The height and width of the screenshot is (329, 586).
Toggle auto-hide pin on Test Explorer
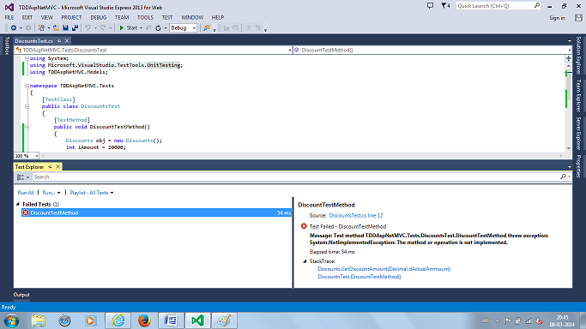pos(50,167)
